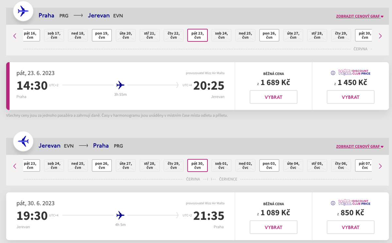
Task: Show next outbound dates with right arrow
Action: (x=380, y=36)
